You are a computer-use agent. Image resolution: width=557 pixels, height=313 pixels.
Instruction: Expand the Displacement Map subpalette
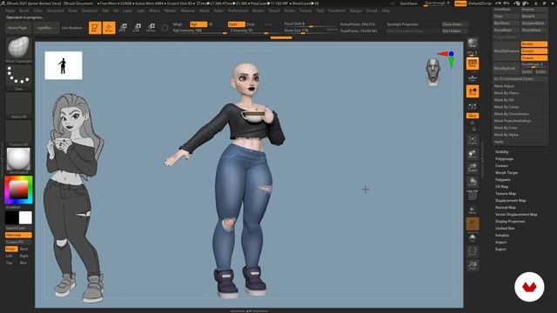pyautogui.click(x=511, y=201)
